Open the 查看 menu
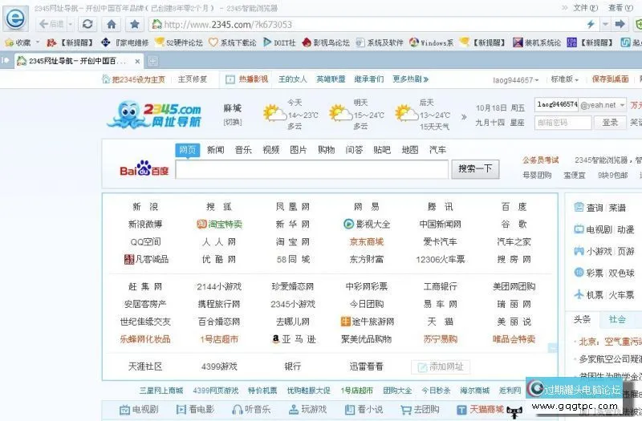Screen dimensions: 642x421 click(620, 8)
